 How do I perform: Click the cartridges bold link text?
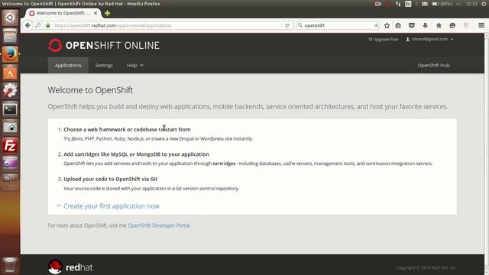224,163
